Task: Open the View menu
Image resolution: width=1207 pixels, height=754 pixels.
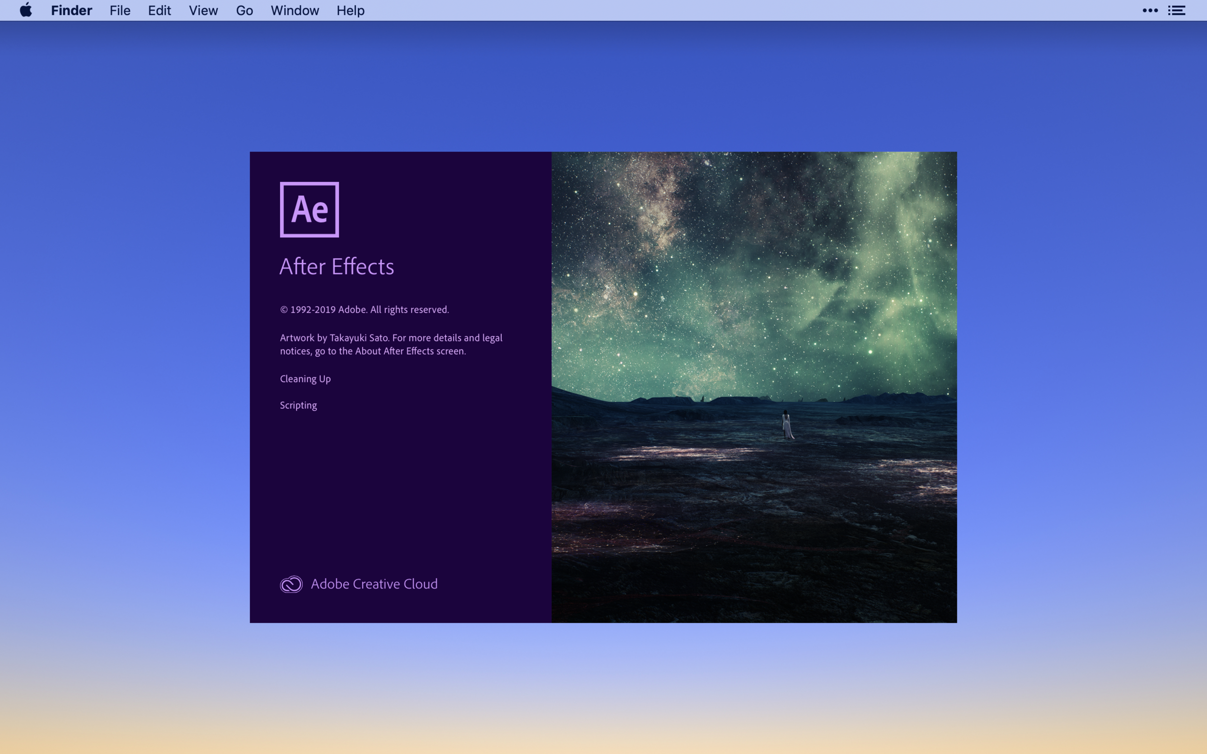Action: click(x=203, y=11)
